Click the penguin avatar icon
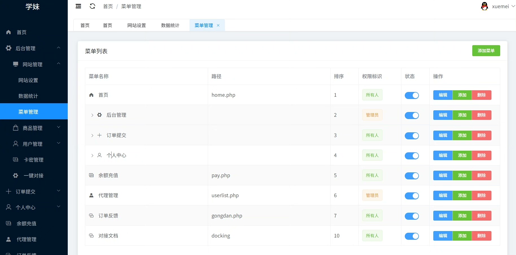The height and width of the screenshot is (255, 516). (x=484, y=6)
